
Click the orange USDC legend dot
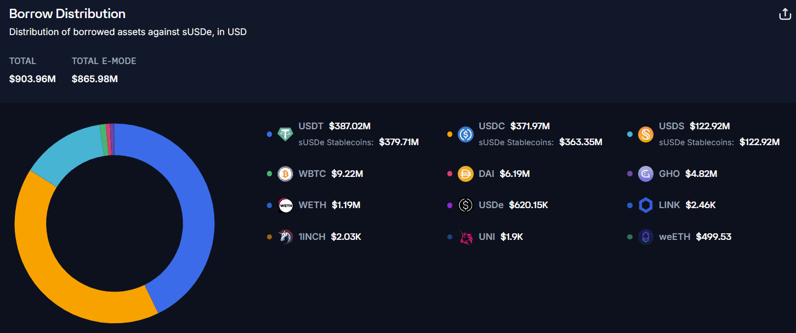click(450, 134)
